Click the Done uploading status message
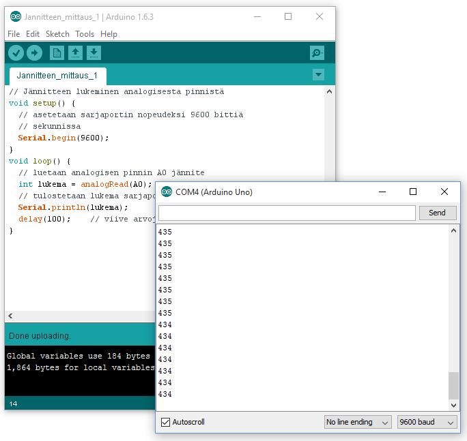Viewport: 467px width, 441px height. tap(40, 336)
